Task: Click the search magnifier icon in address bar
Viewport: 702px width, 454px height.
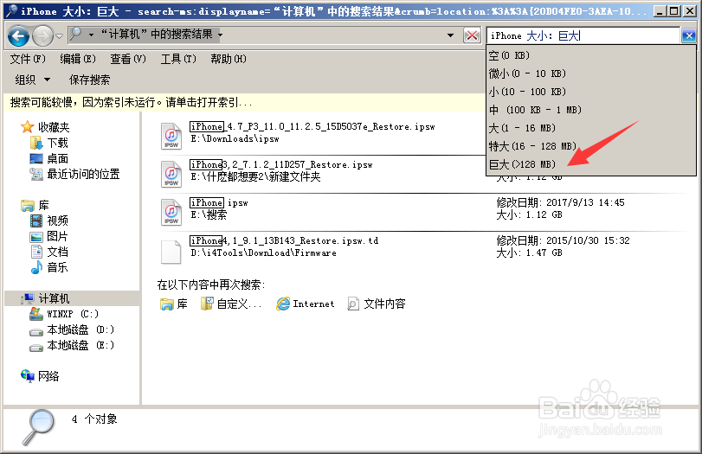Action: pyautogui.click(x=76, y=34)
